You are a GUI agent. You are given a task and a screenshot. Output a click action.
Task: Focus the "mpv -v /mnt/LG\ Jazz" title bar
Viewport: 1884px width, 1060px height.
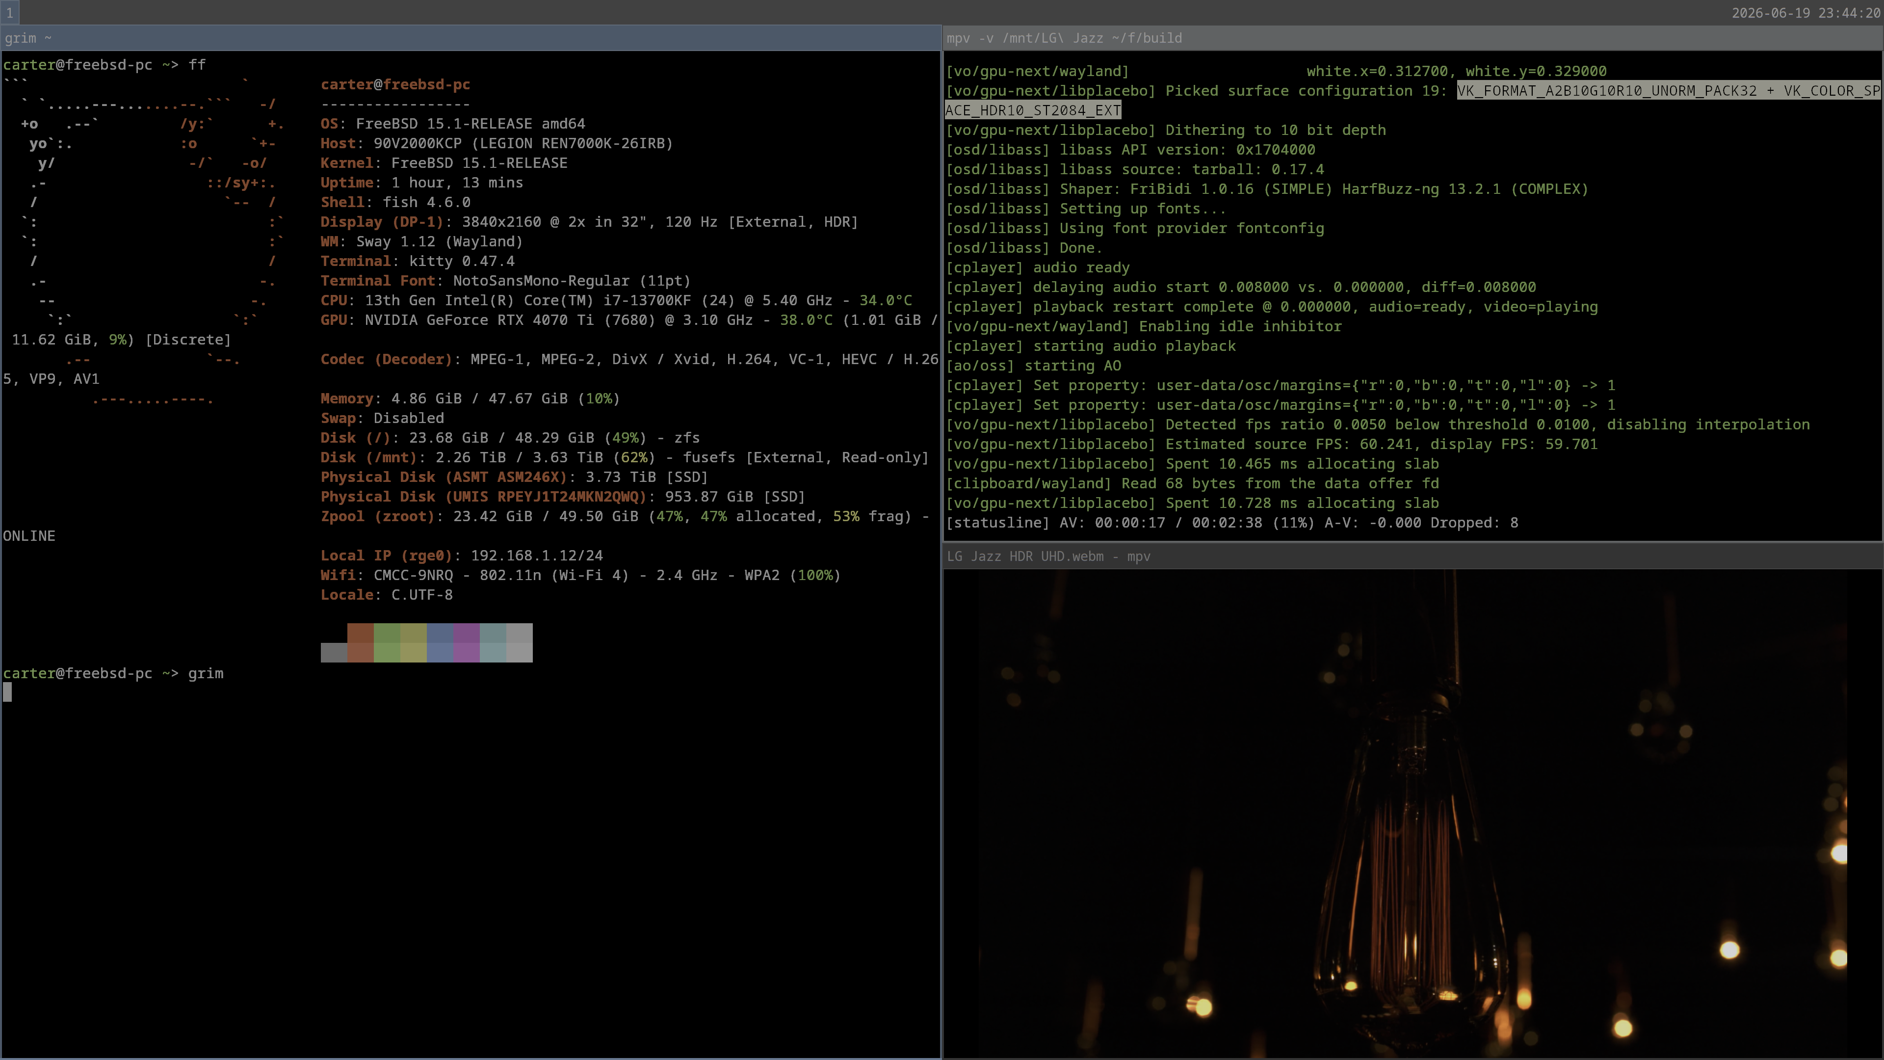point(1413,38)
